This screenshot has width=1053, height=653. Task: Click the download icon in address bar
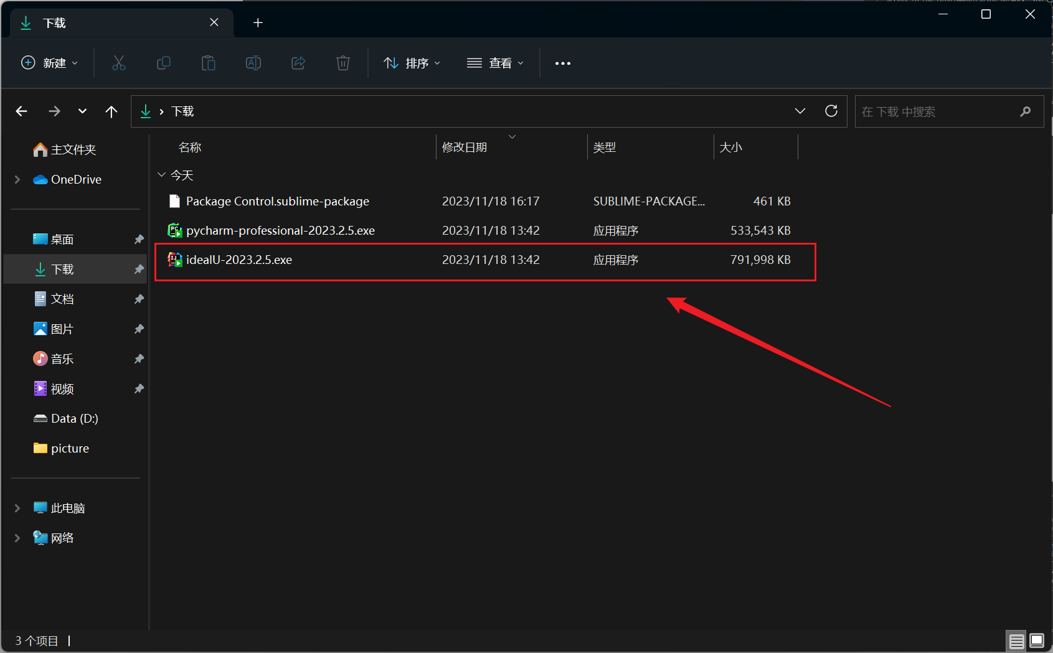pyautogui.click(x=146, y=111)
